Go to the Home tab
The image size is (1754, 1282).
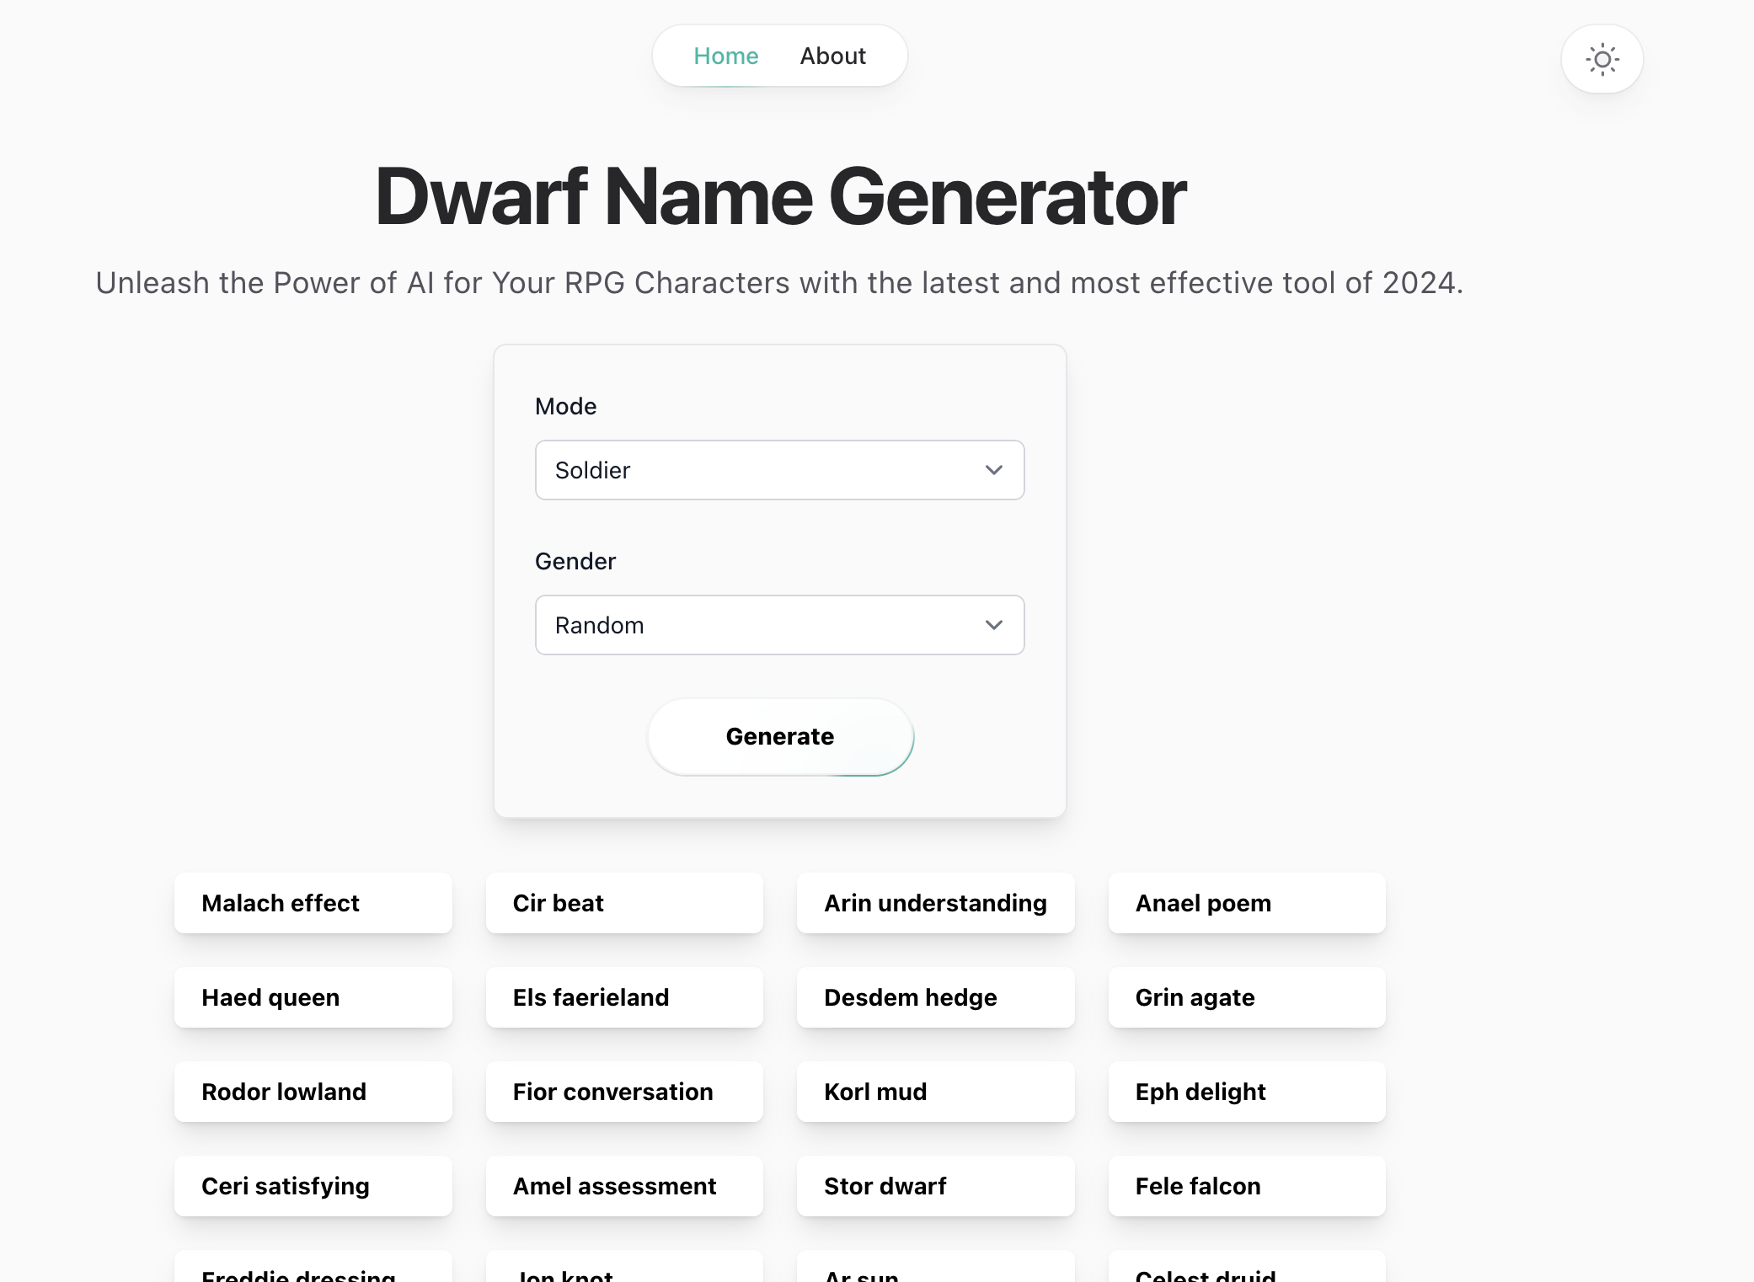click(725, 56)
